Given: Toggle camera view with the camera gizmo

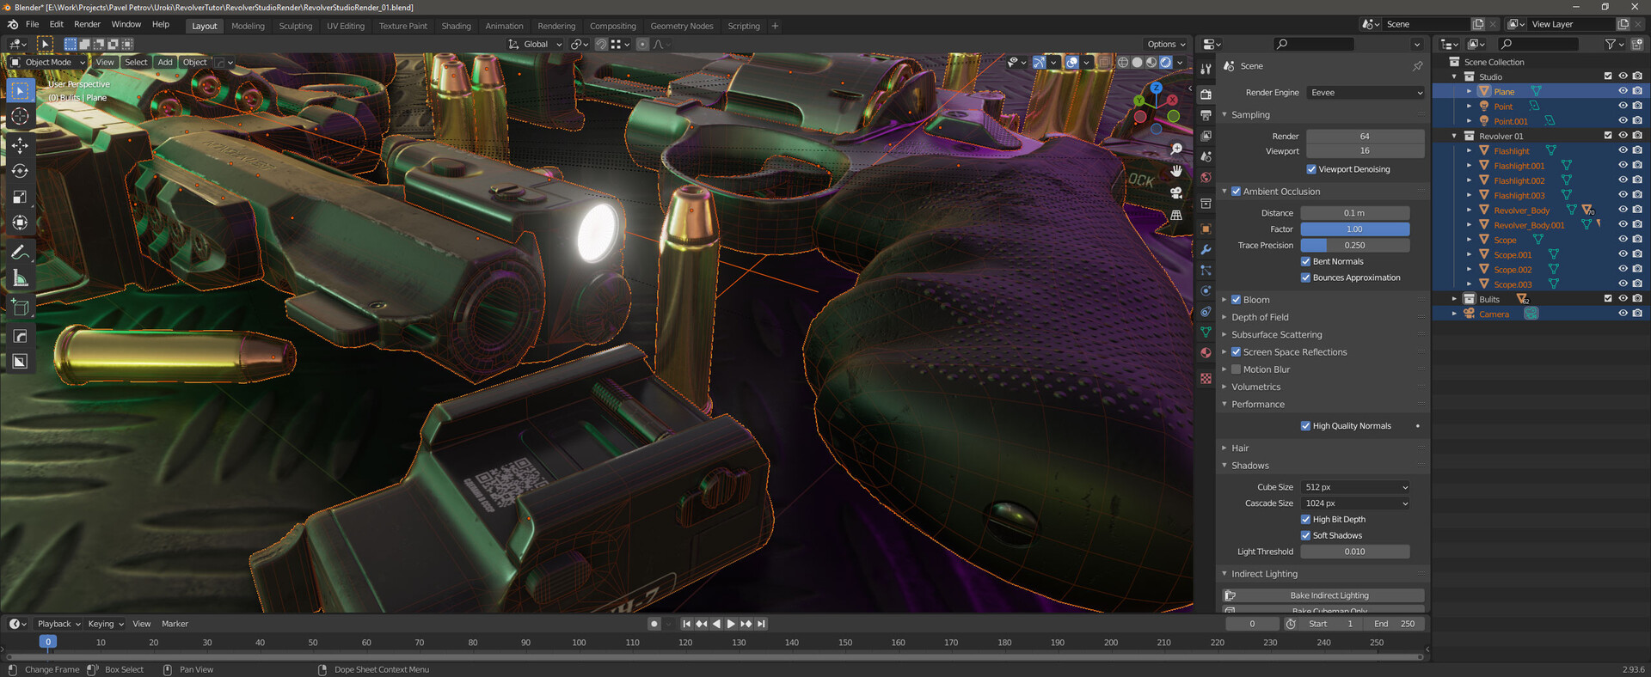Looking at the screenshot, I should [x=1176, y=193].
